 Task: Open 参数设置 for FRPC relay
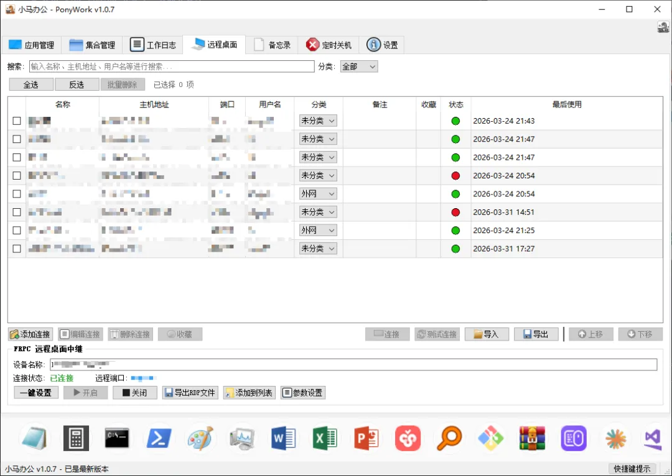303,393
